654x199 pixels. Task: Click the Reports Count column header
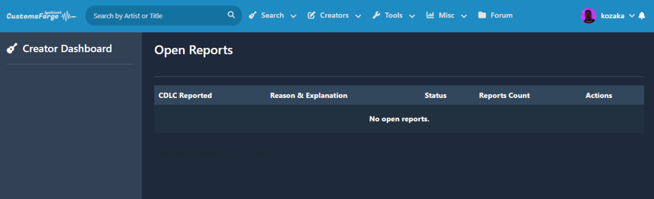click(504, 95)
